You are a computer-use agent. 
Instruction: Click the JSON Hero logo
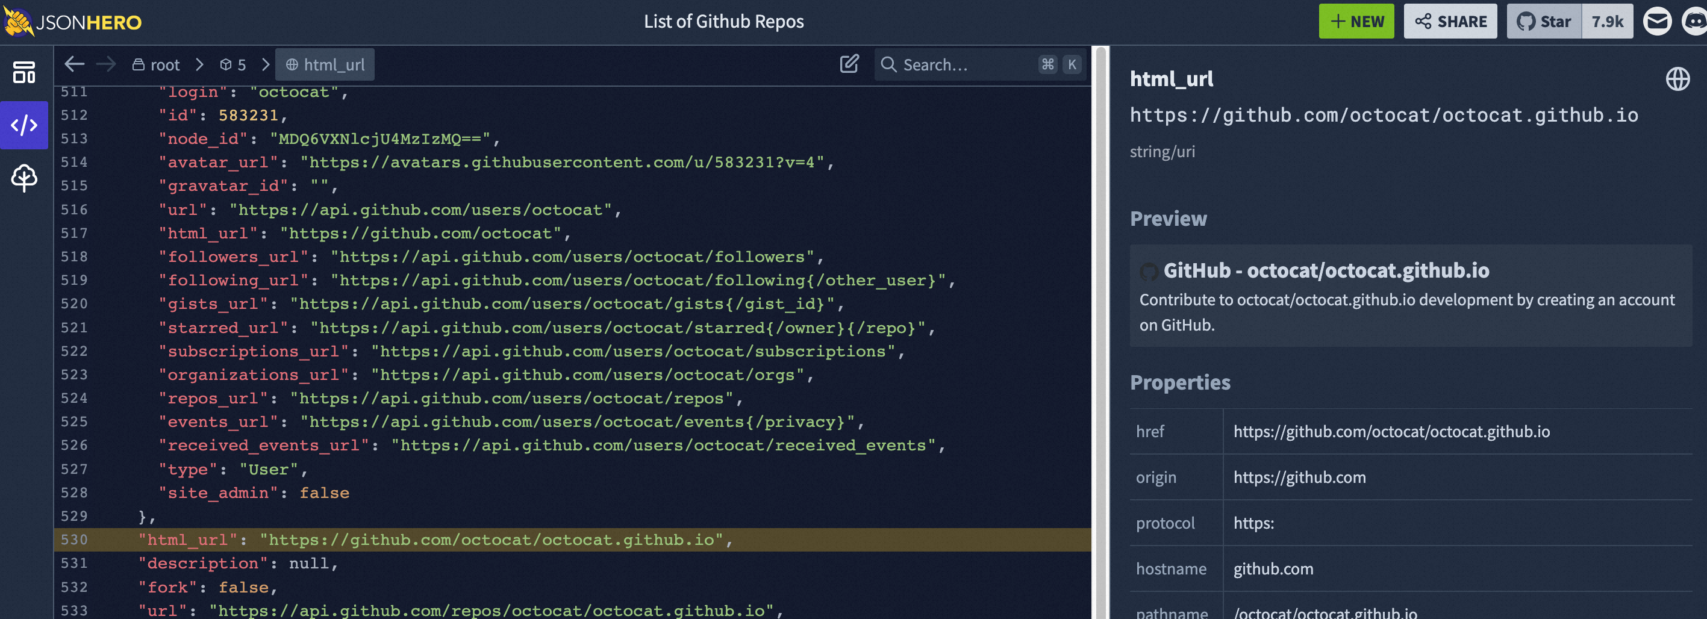[73, 22]
